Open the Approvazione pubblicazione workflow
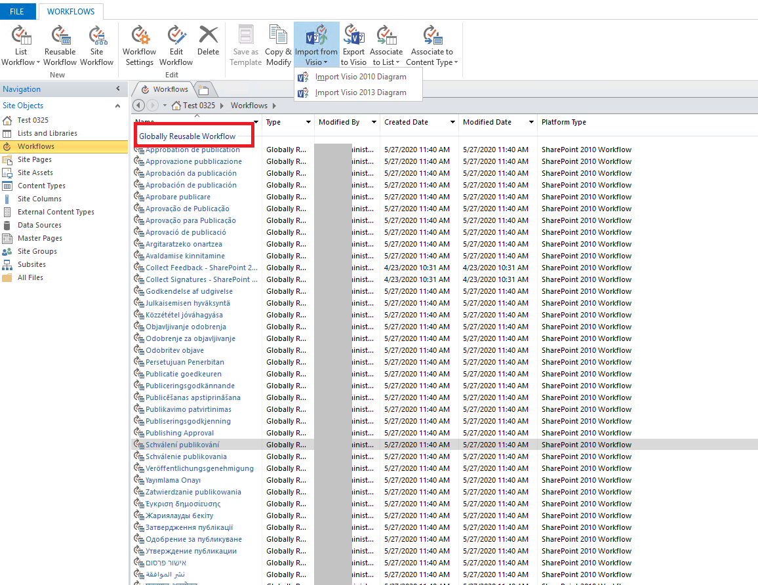The width and height of the screenshot is (758, 585). (x=193, y=161)
